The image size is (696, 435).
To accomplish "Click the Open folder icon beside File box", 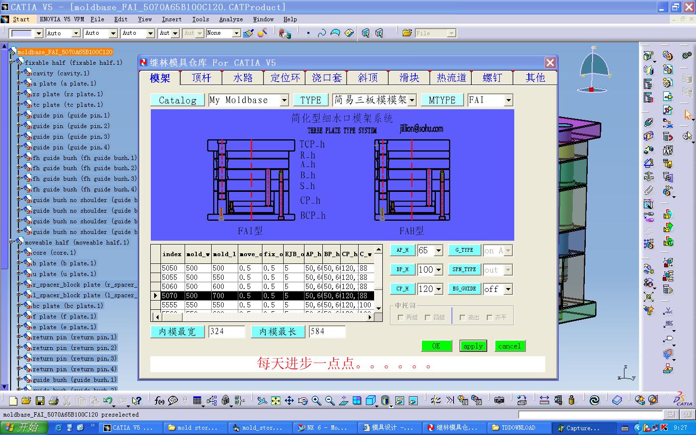I will pyautogui.click(x=407, y=33).
